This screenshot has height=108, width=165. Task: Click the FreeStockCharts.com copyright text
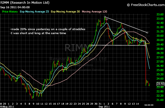(x=146, y=5)
